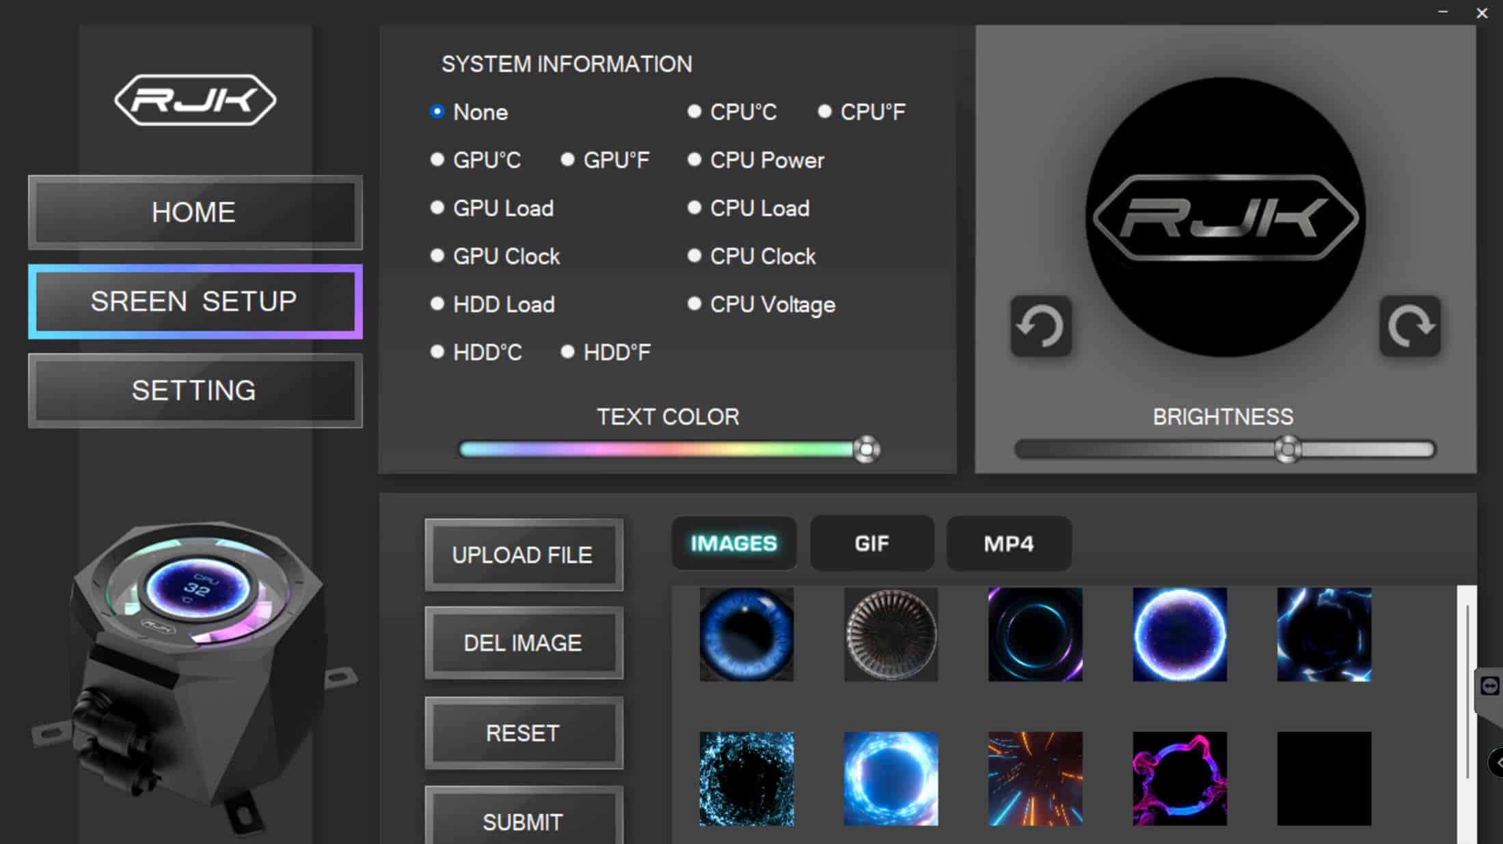Switch to the IMAGES tab
This screenshot has width=1503, height=844.
click(x=734, y=544)
